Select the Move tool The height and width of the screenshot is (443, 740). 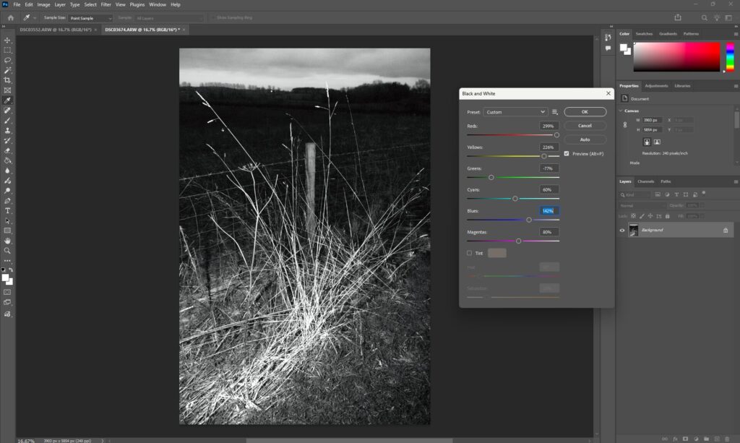[7, 40]
